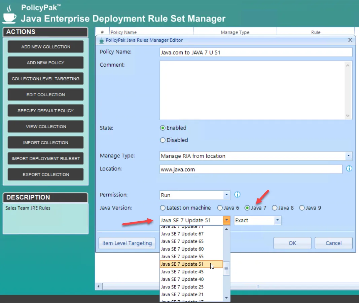Choose Java SE 7 Update 65 from list
Image resolution: width=359 pixels, height=303 pixels.
[191, 241]
